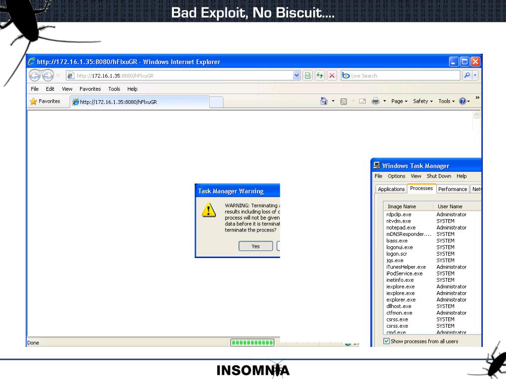
Task: Select the inetinfo.exe process row
Action: point(432,280)
